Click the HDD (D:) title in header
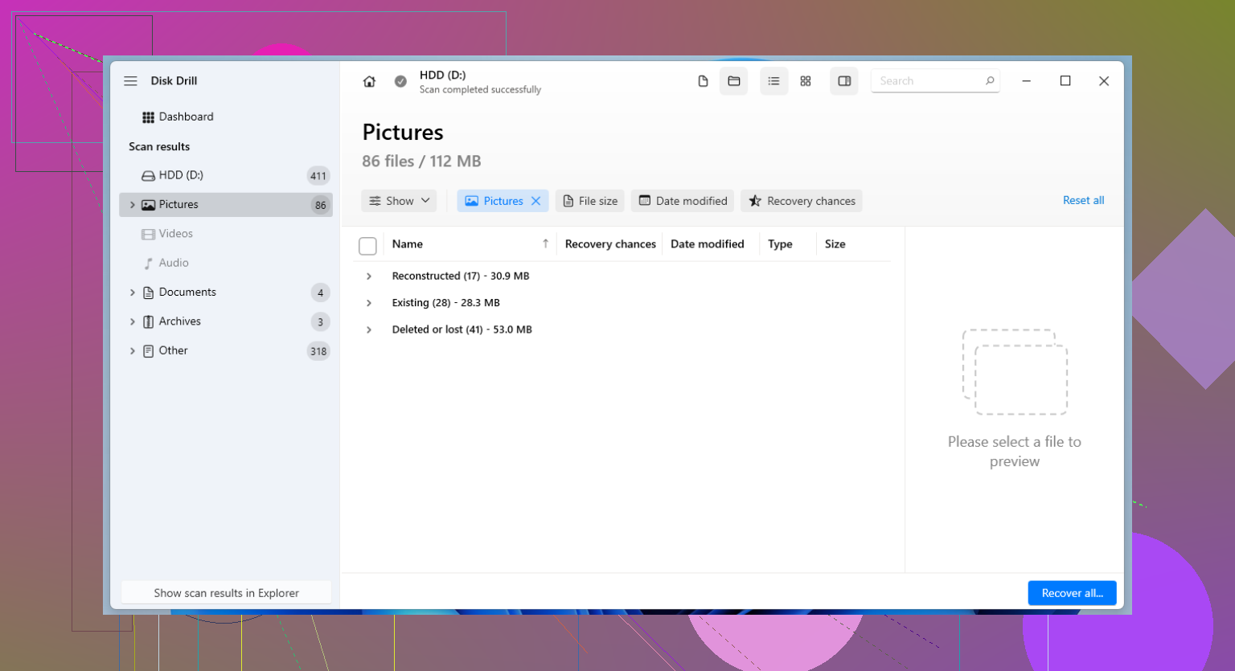1235x671 pixels. click(442, 76)
